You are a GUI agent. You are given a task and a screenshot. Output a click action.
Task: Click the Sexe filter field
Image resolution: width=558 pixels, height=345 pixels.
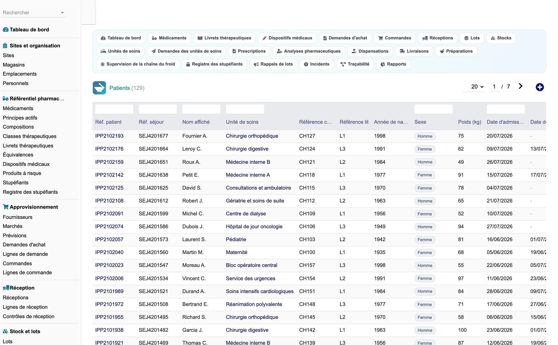[x=434, y=109]
